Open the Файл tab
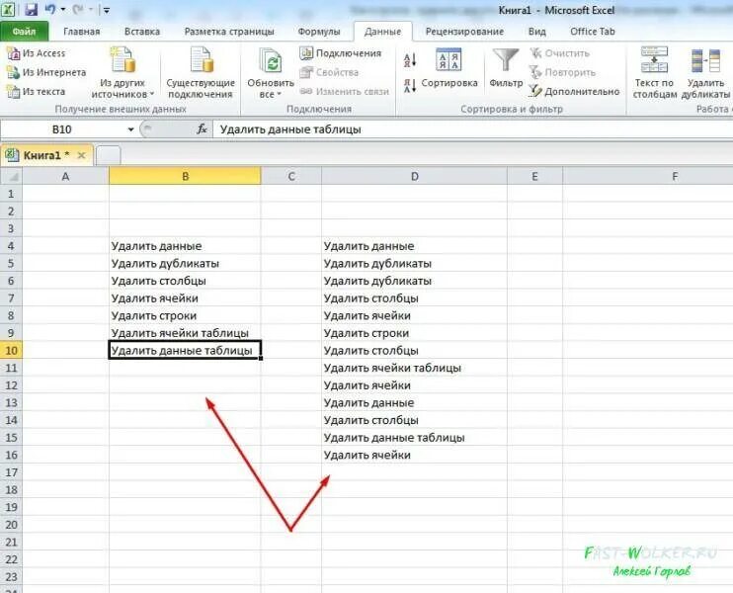The width and height of the screenshot is (733, 593). (x=25, y=32)
